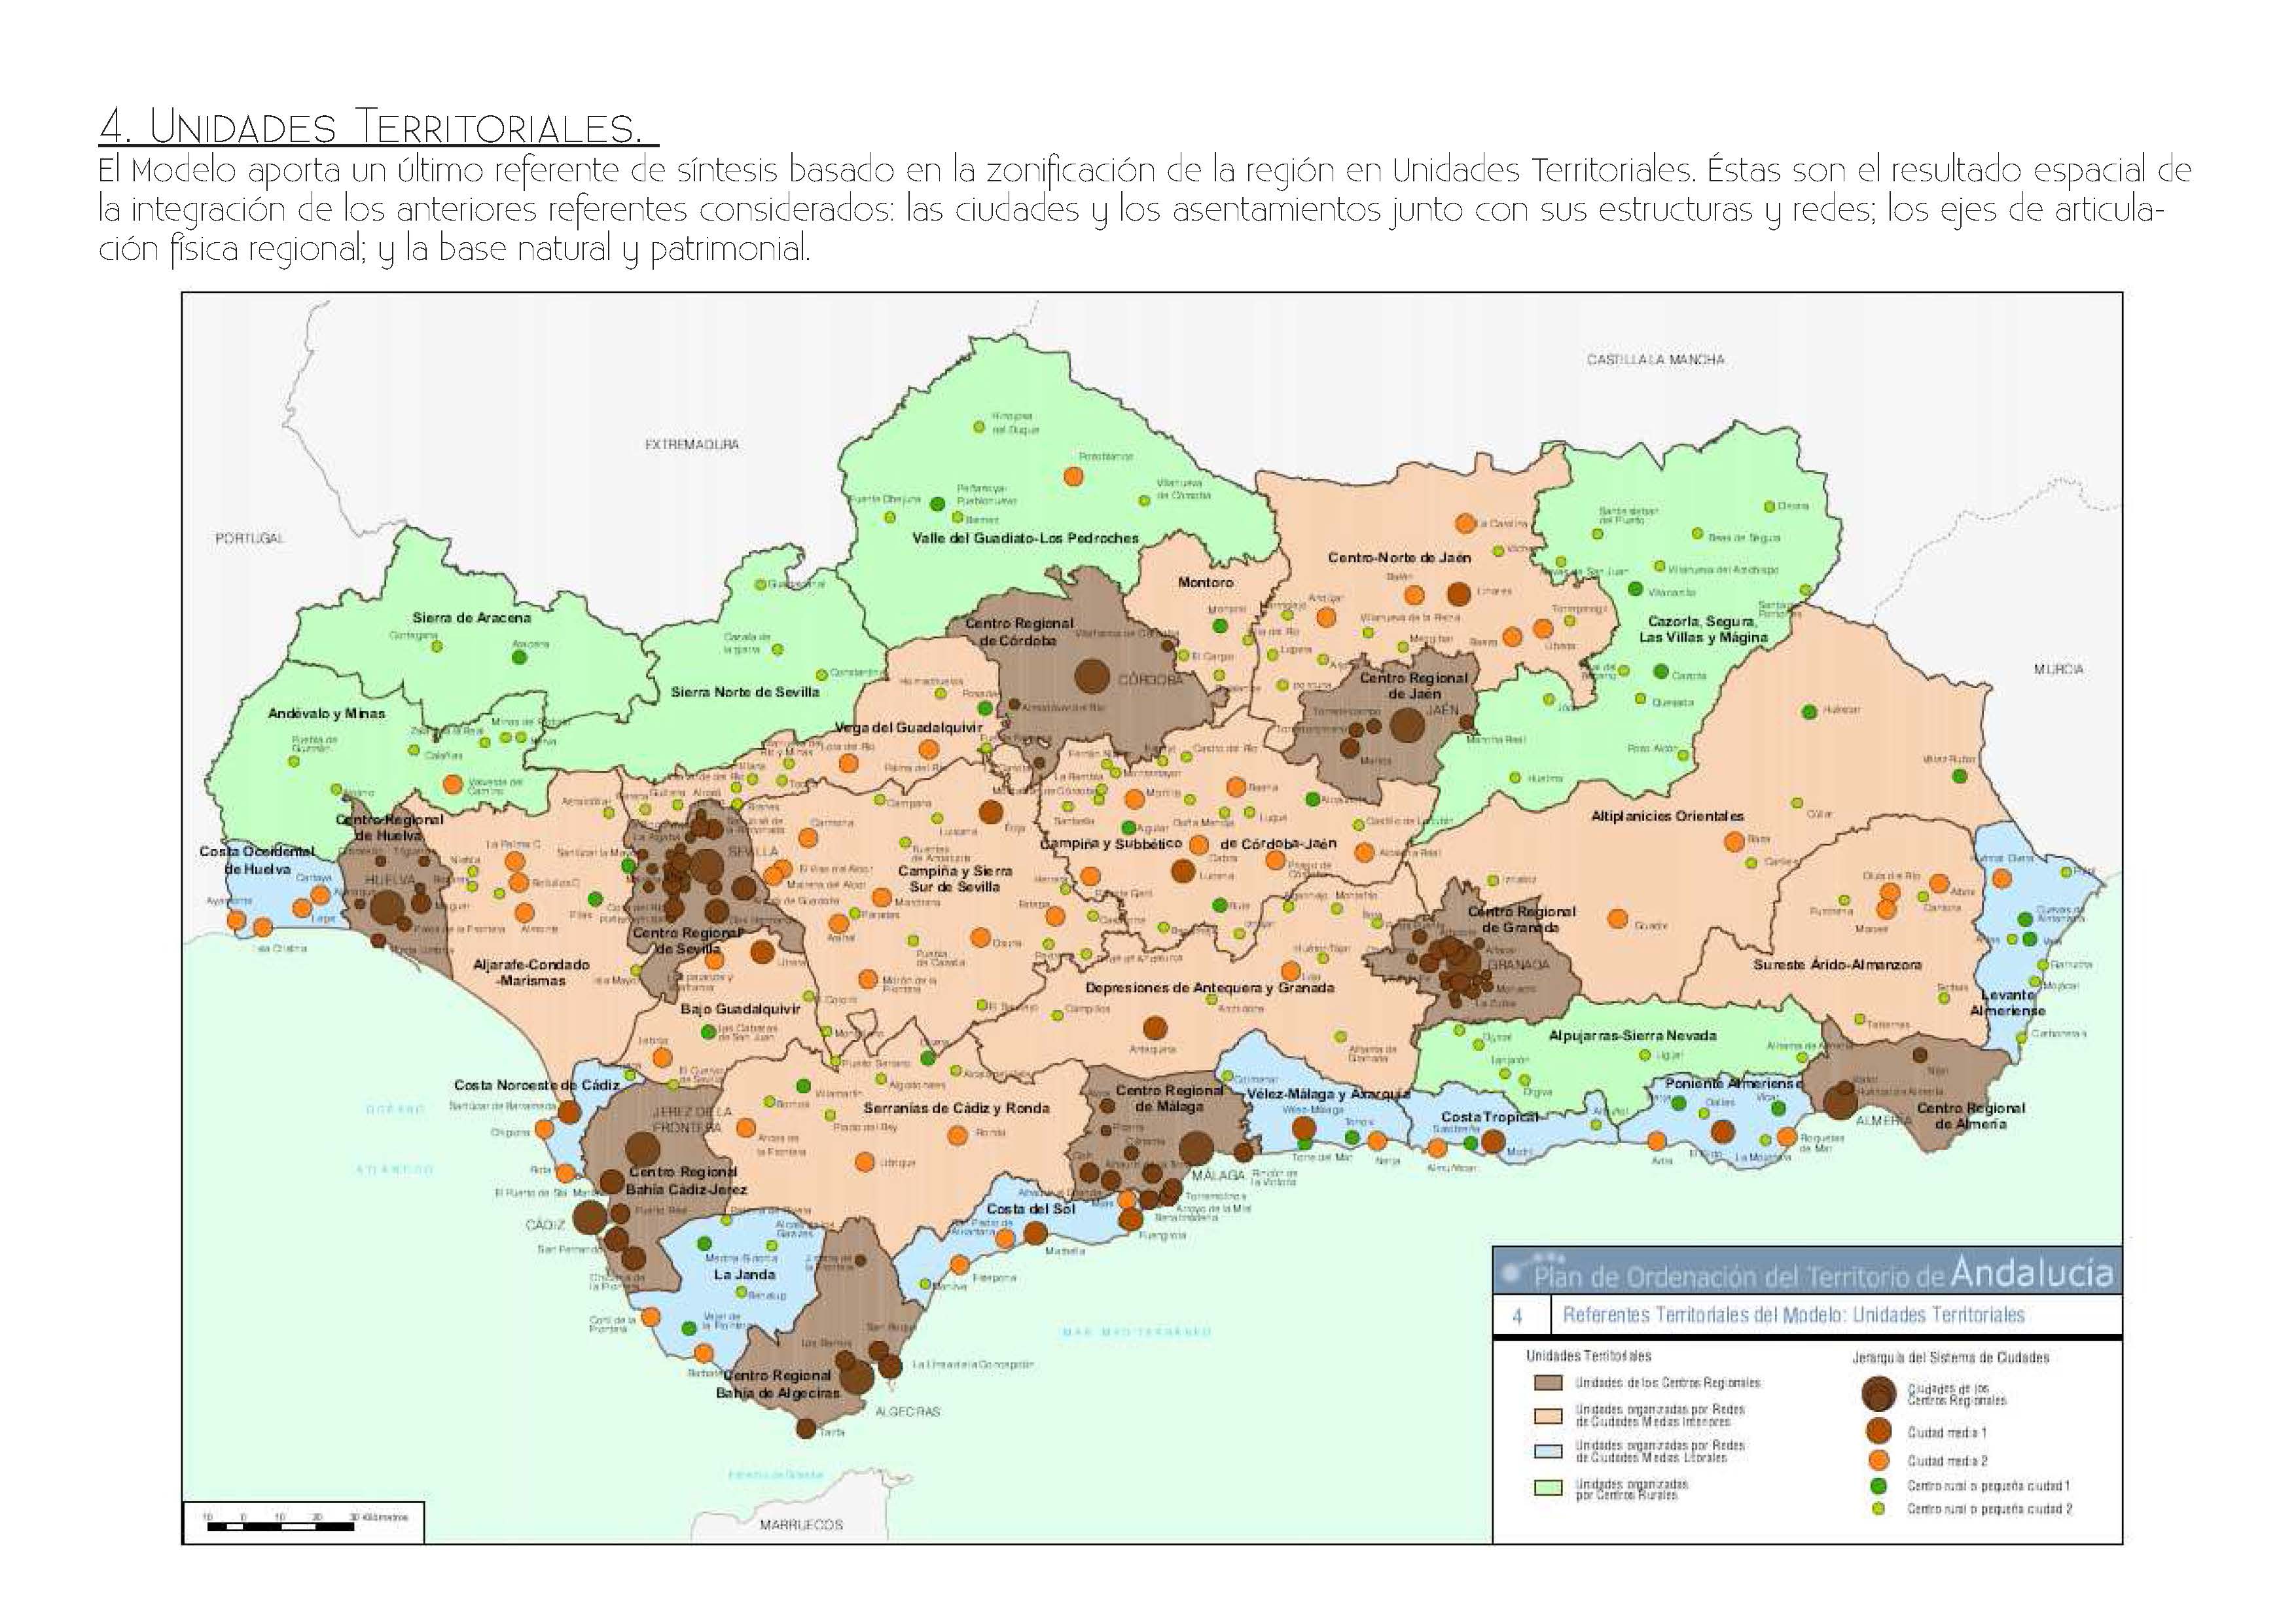Select the 'Poniente Almeriense' label

(1734, 1083)
